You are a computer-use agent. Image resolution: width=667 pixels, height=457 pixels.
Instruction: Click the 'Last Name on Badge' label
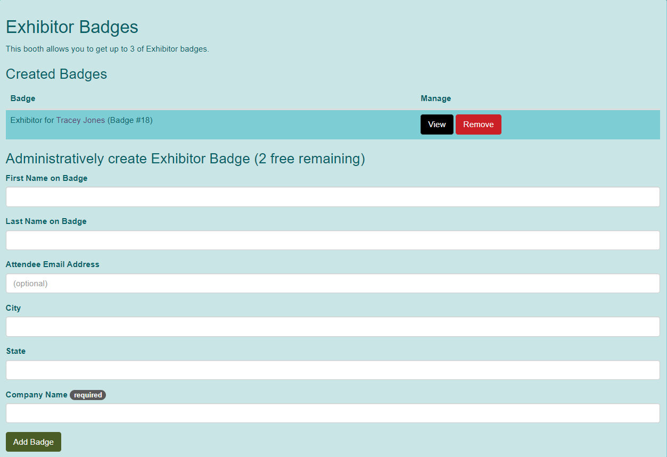click(x=46, y=221)
